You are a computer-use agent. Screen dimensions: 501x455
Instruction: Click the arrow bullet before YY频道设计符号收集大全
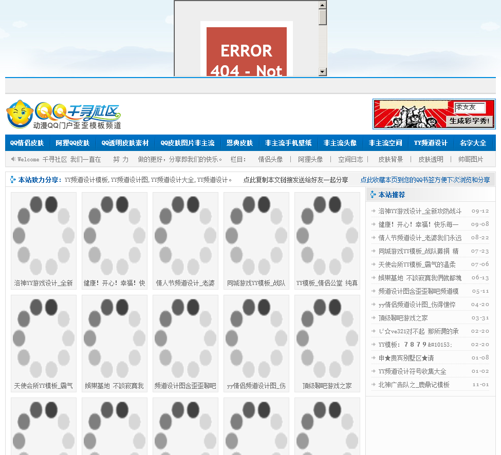[373, 371]
